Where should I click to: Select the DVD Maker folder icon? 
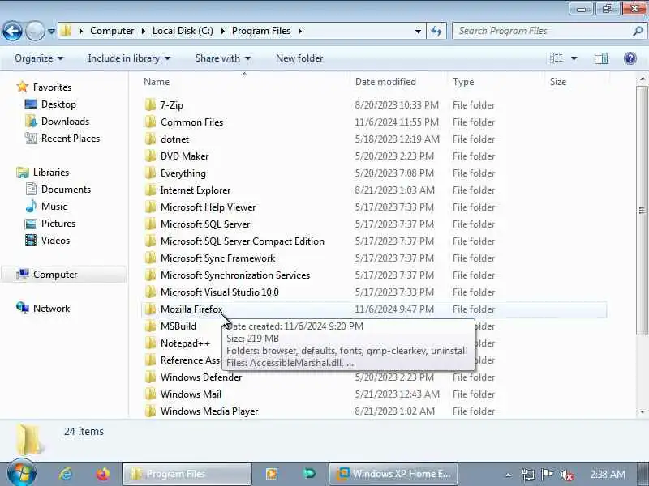[150, 156]
